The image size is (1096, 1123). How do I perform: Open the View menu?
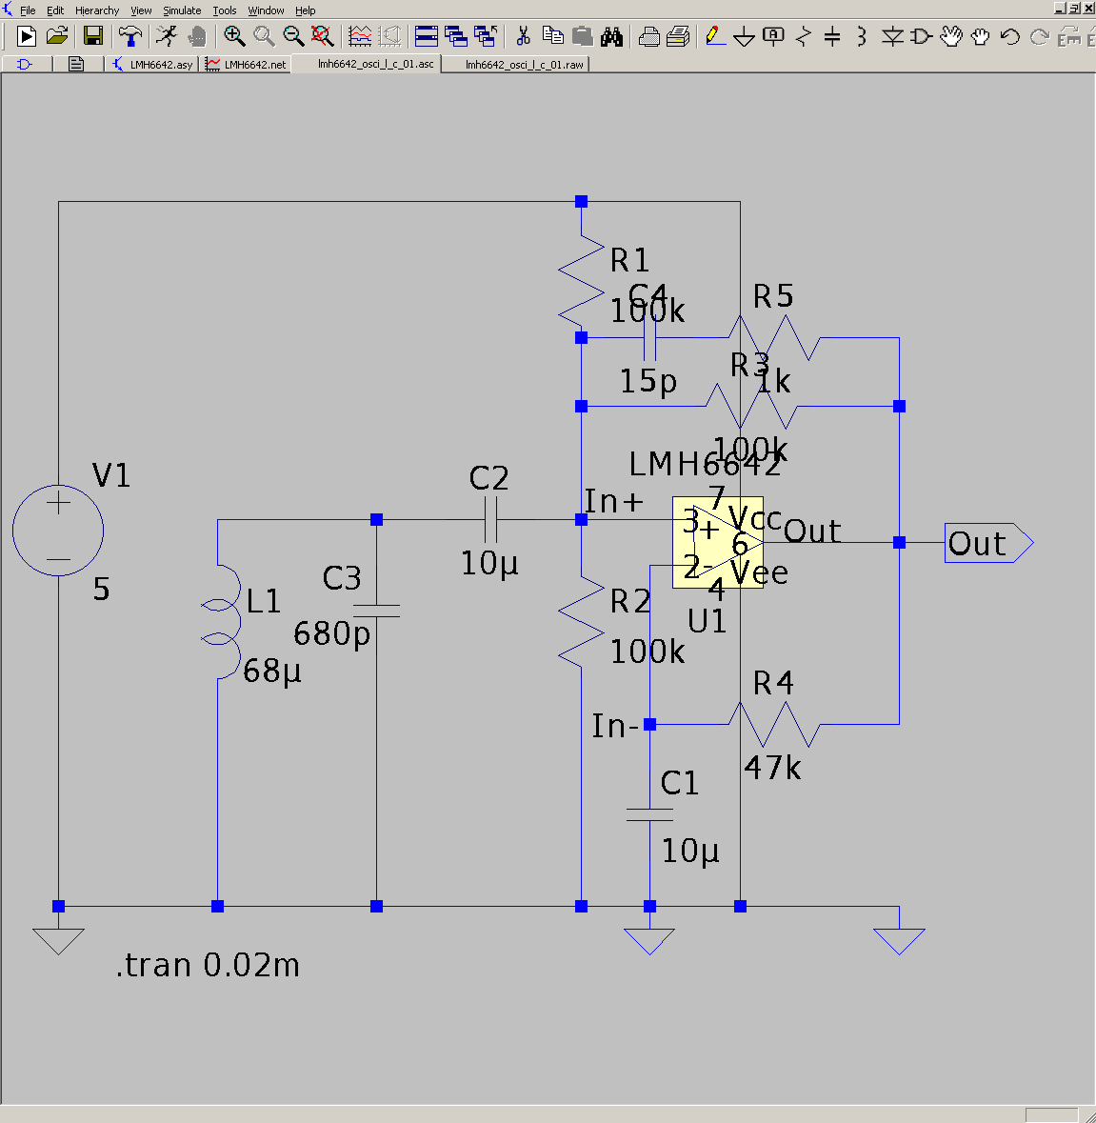[141, 10]
